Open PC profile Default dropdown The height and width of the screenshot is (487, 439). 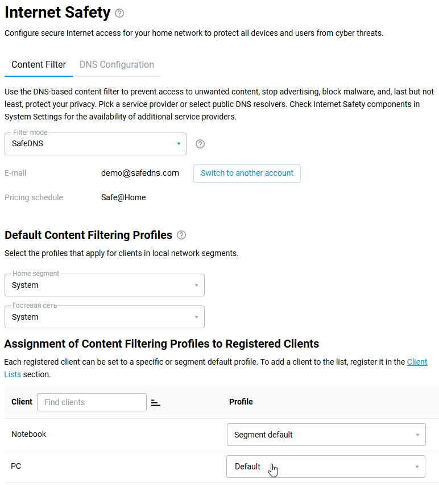click(326, 467)
